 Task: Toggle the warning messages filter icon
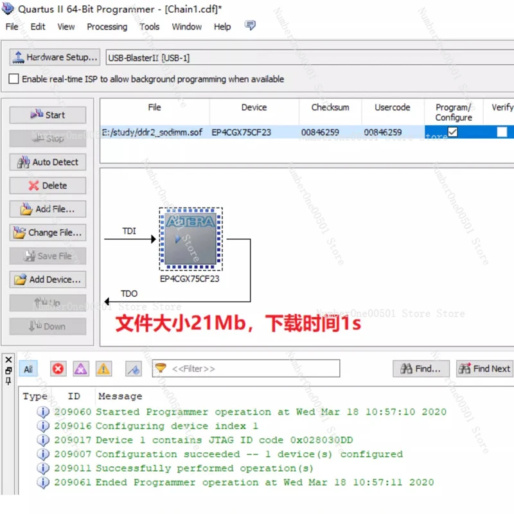pos(103,369)
